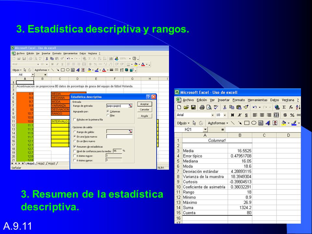312x234 pixels.
Task: Open Arial font dropdown in right Excel window
Action: (213, 115)
